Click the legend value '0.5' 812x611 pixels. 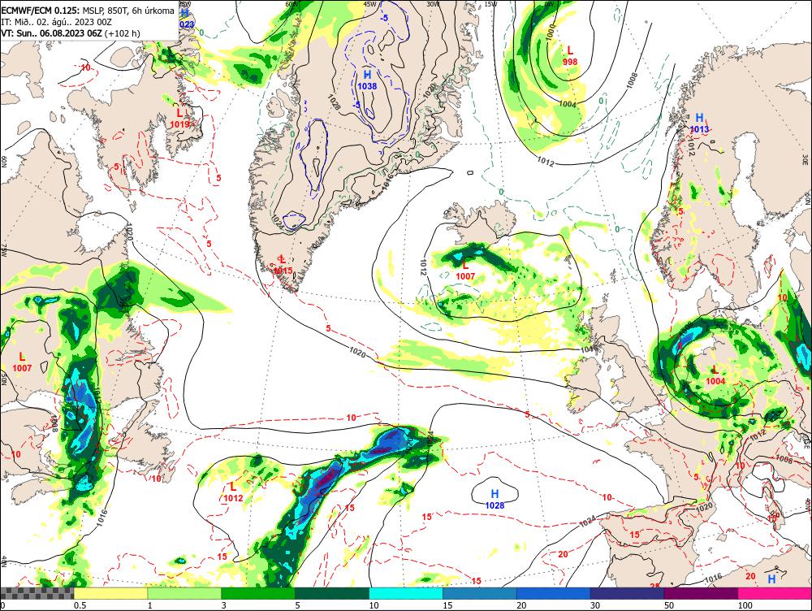click(x=80, y=605)
